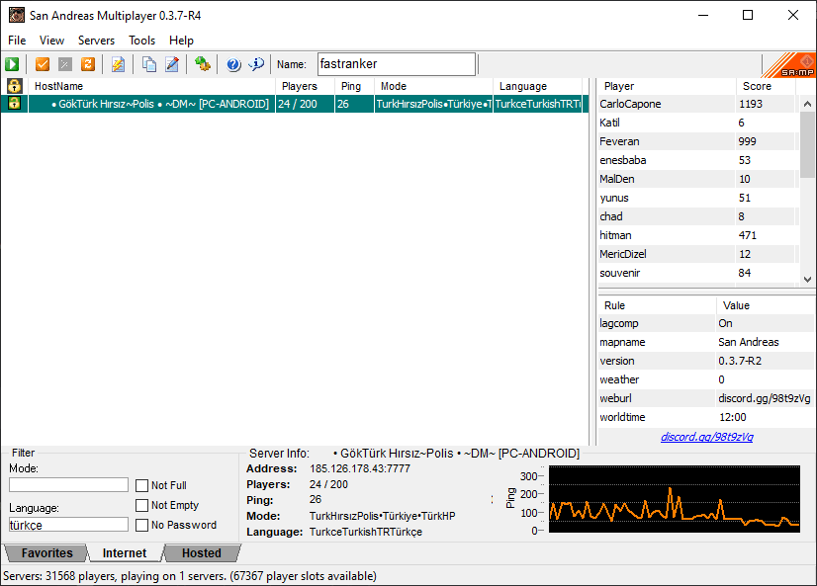Click the Language filter field containing türkçe

[68, 525]
